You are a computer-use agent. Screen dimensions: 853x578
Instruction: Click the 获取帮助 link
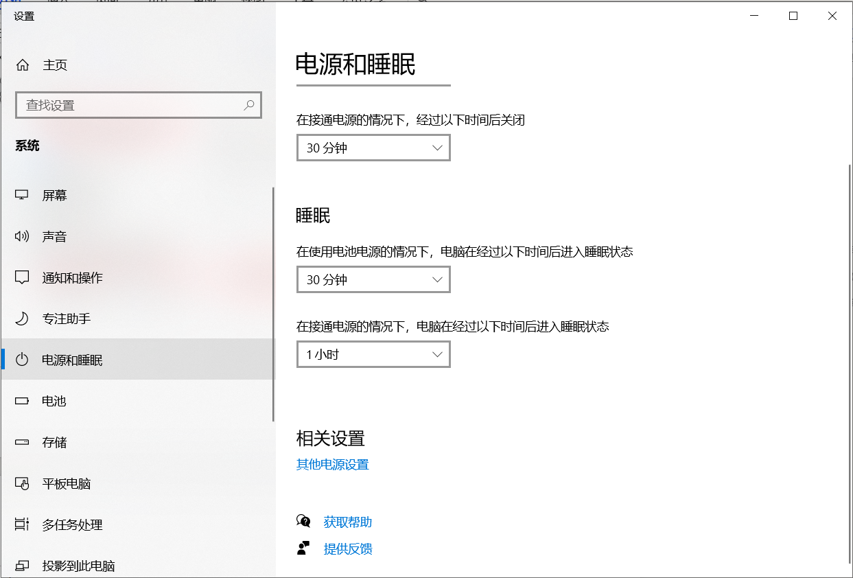point(348,522)
